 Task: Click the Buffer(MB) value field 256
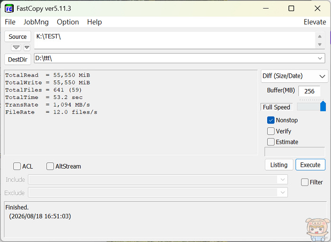pos(309,91)
